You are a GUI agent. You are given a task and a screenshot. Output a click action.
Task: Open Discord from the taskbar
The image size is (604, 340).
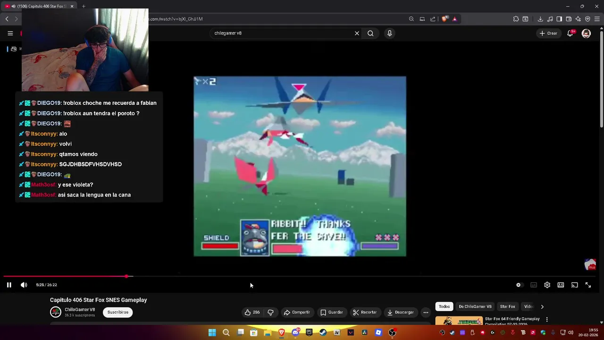[295, 332]
